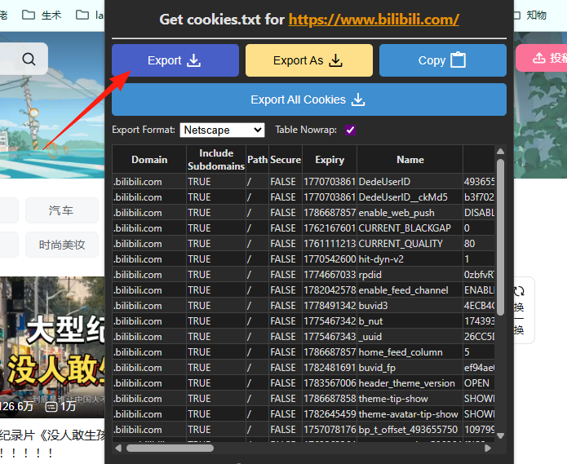
Task: Click the Export button
Action: click(175, 60)
